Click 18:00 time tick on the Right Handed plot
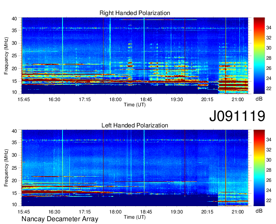This screenshot has width=276, height=224. tap(115, 99)
